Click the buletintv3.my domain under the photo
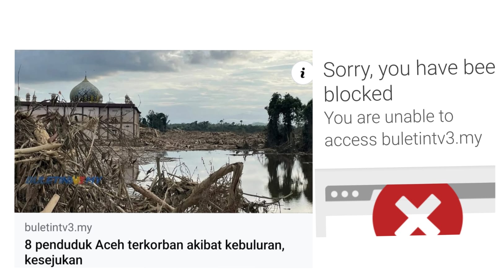This screenshot has height=279, width=496. coord(58,227)
